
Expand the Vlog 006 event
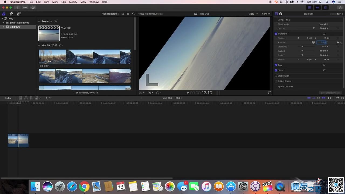(4, 27)
